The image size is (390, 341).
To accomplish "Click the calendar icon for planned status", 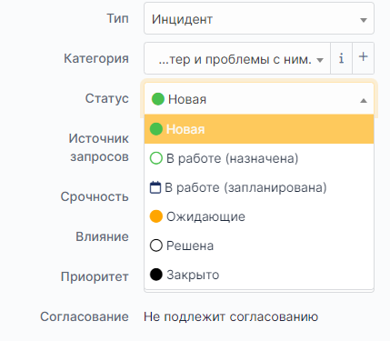I will pos(155,187).
